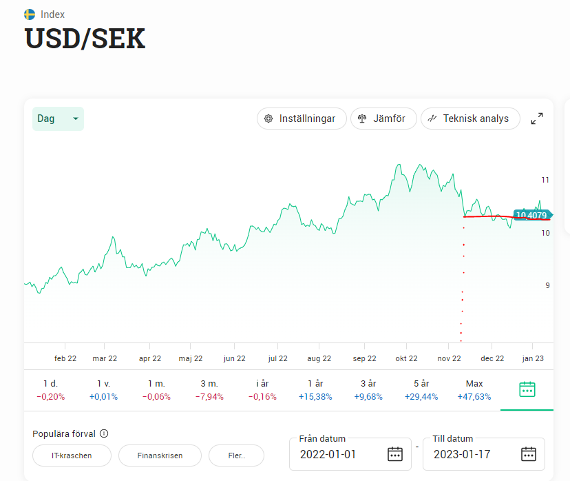The width and height of the screenshot is (570, 481).
Task: Choose the 5 år period
Action: coord(421,389)
